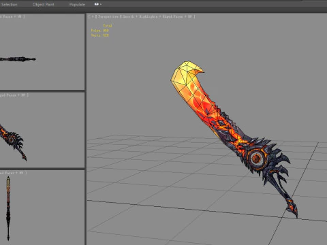This screenshot has width=327, height=245.
Task: Open the Populate ribbon tab
Action: (77, 4)
